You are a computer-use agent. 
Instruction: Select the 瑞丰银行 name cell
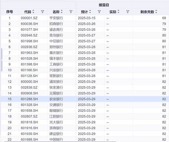click(56, 58)
